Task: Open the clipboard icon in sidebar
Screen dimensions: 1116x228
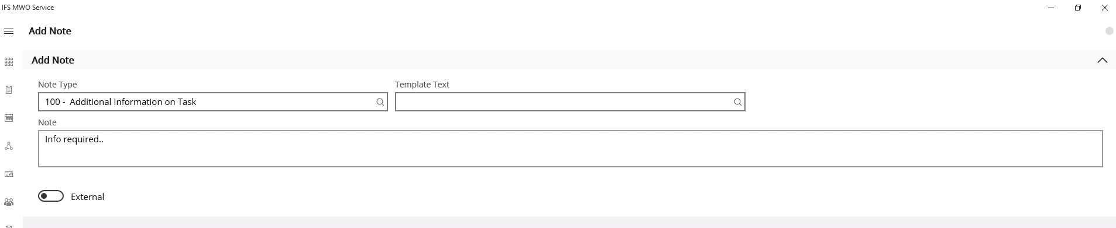Action: [9, 90]
